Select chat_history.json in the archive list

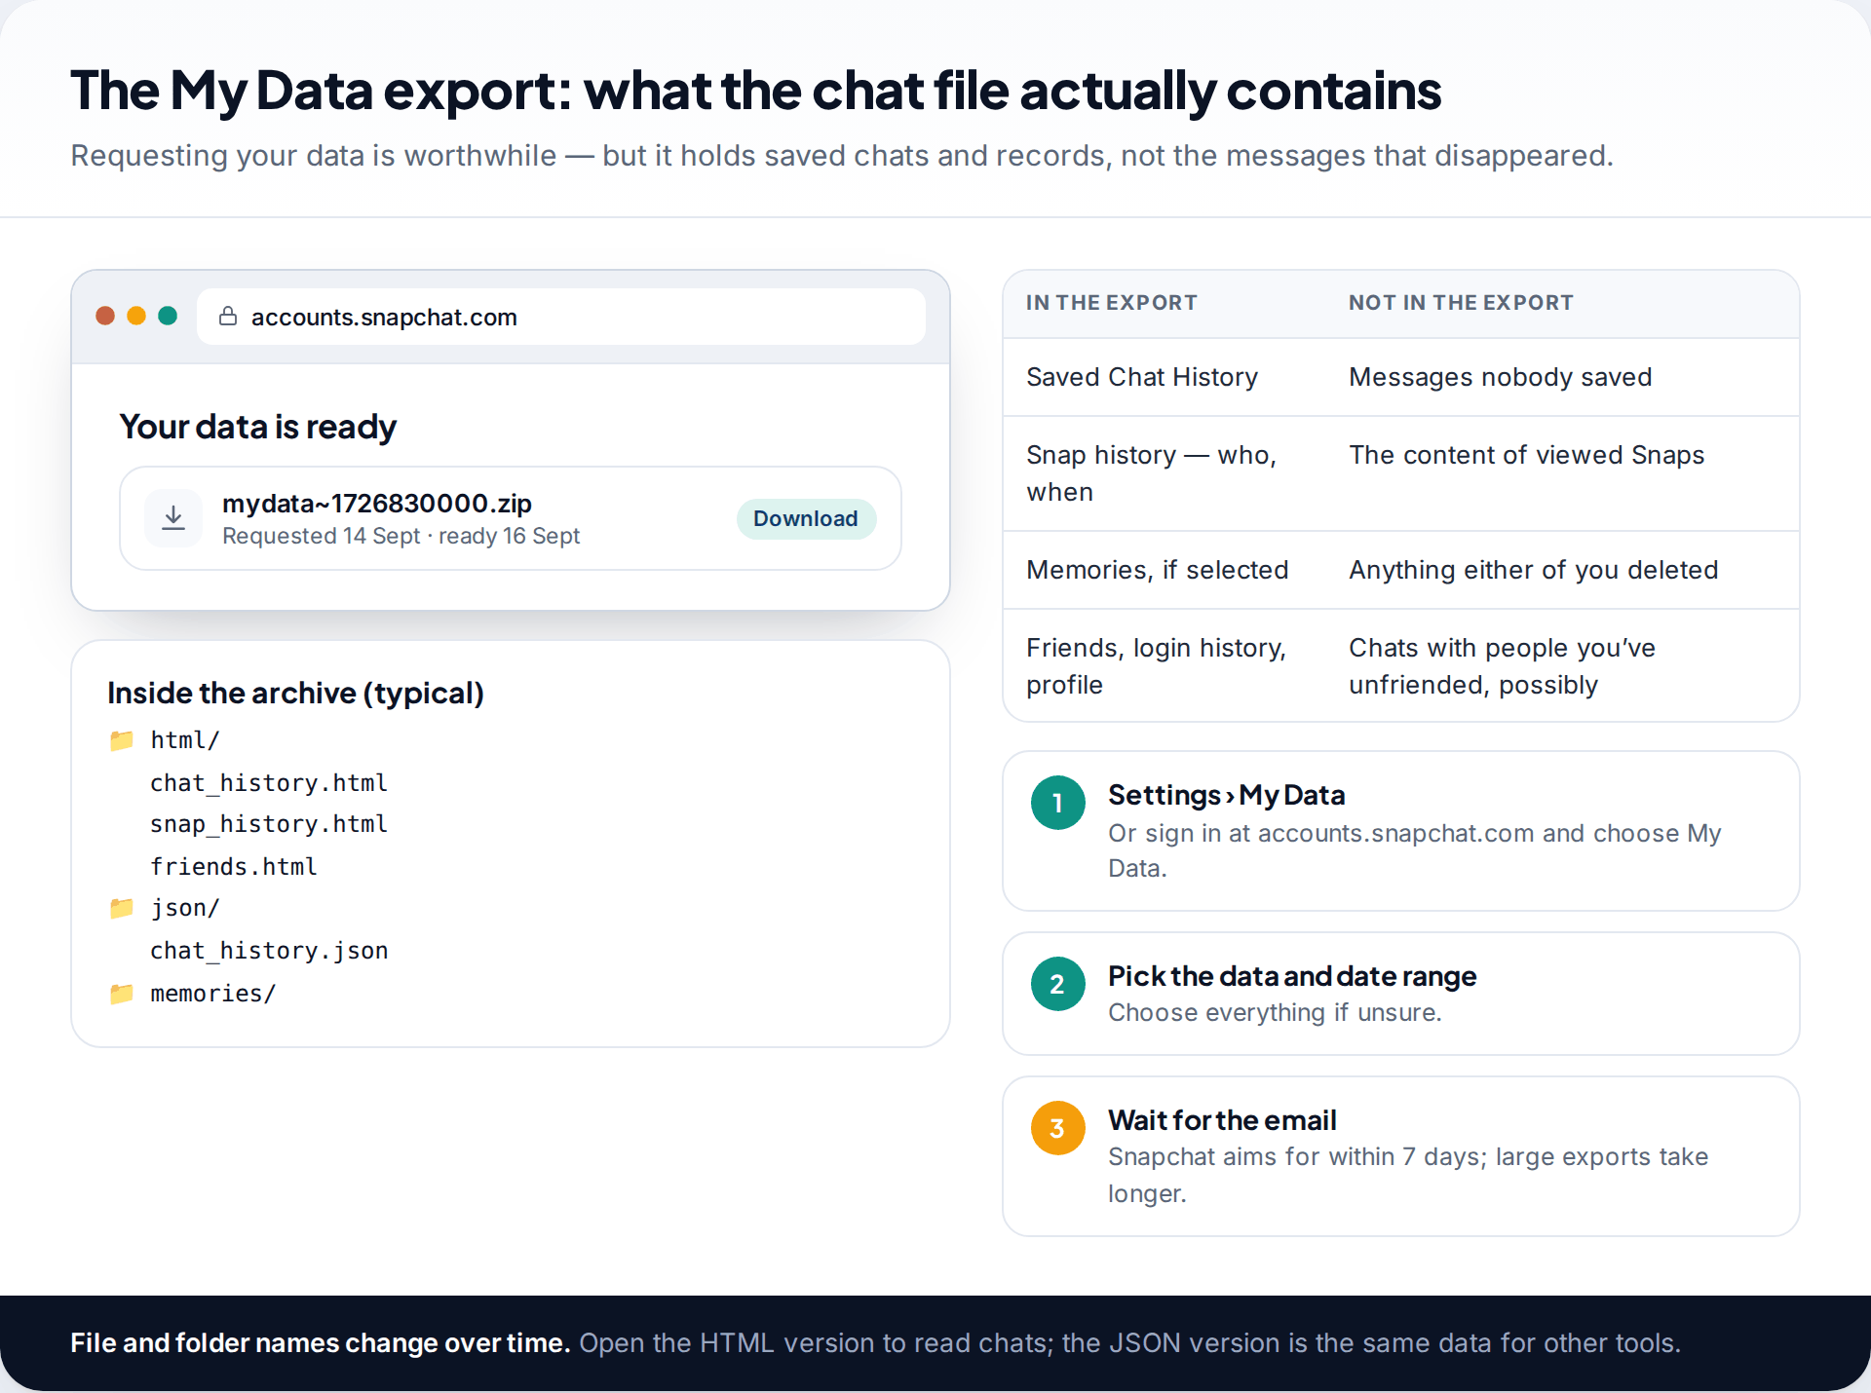(x=269, y=951)
